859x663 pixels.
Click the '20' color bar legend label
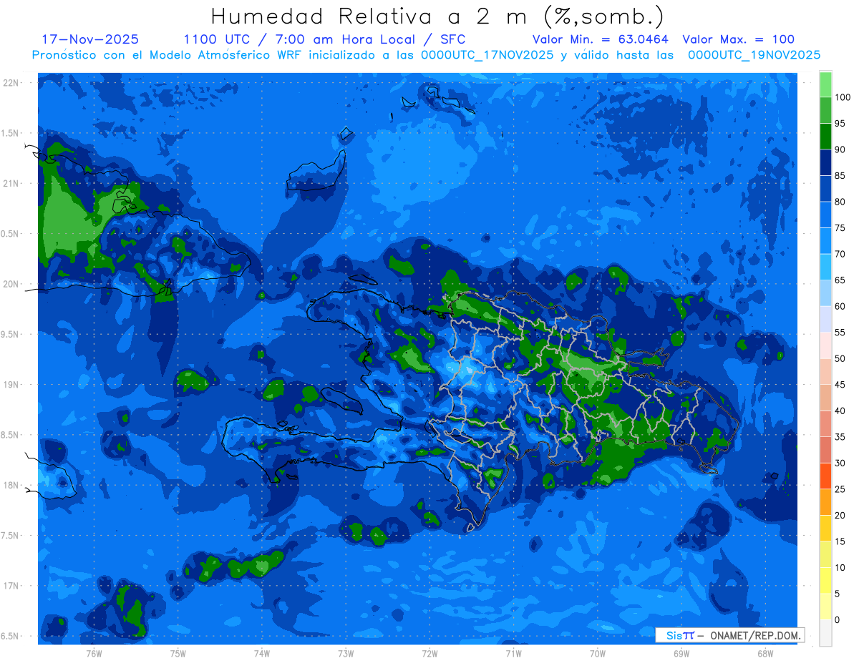pyautogui.click(x=840, y=515)
